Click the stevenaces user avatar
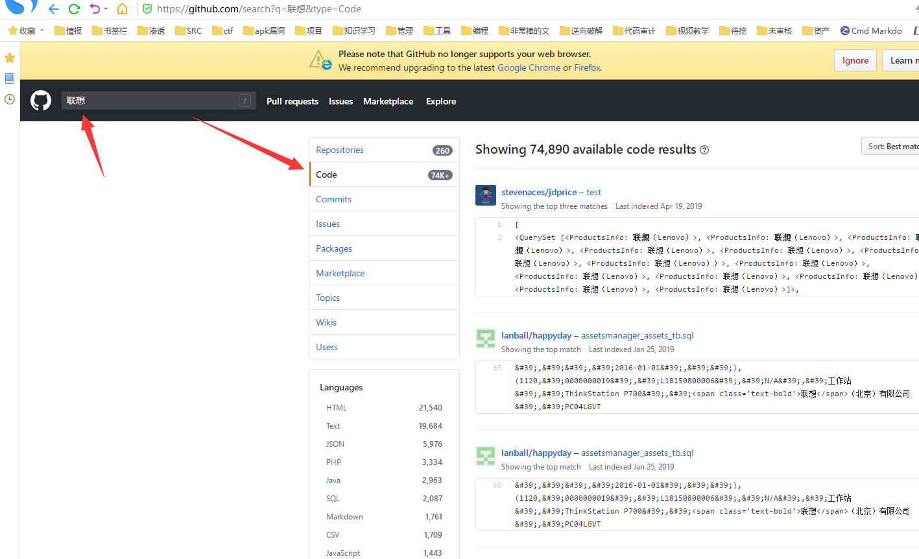919x559 pixels. (486, 195)
